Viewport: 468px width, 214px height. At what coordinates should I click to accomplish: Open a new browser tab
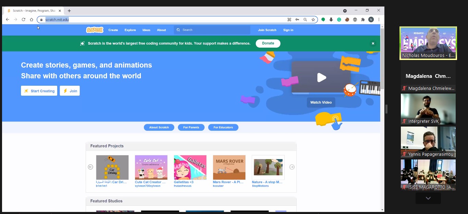tap(69, 11)
